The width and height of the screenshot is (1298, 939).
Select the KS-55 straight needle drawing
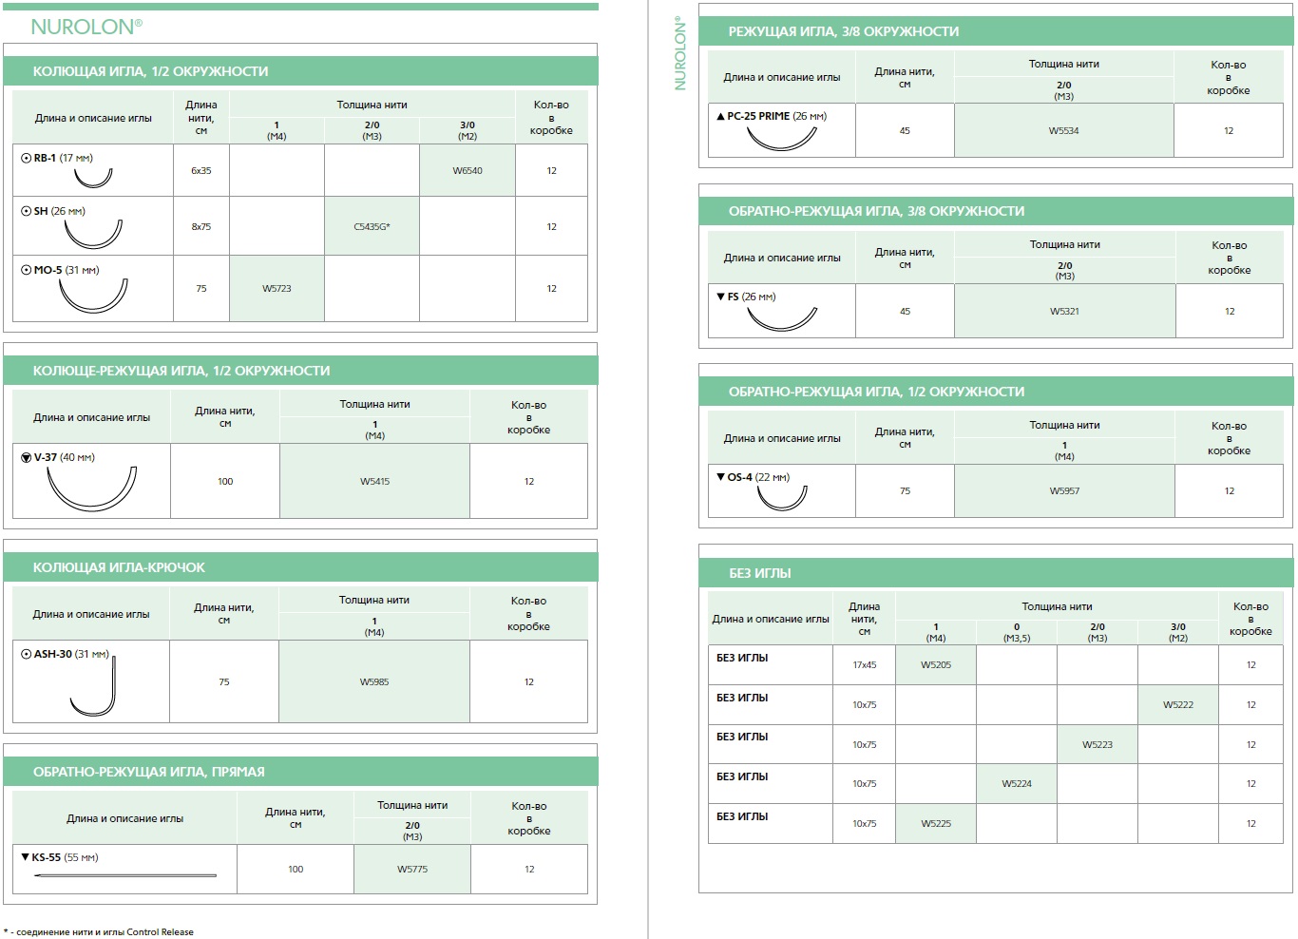pyautogui.click(x=125, y=875)
